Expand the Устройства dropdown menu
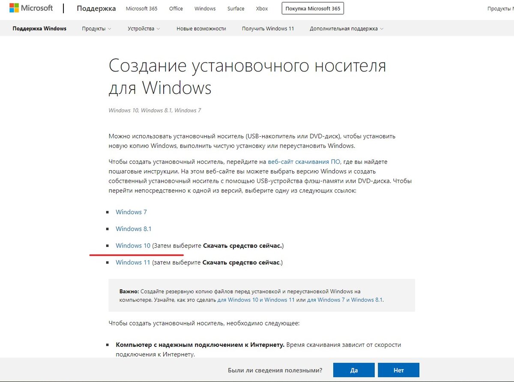The width and height of the screenshot is (514, 382). tap(144, 29)
